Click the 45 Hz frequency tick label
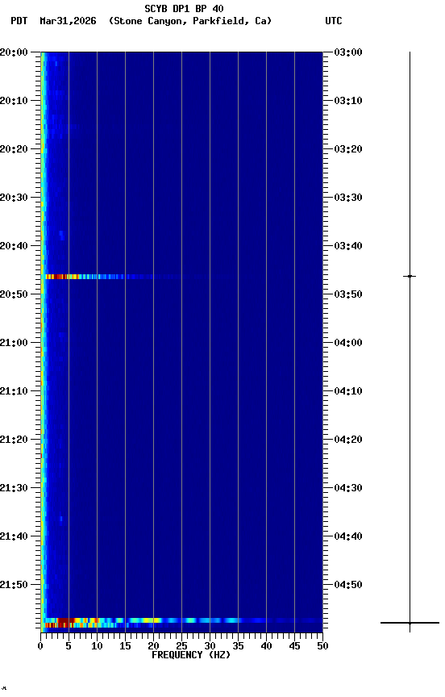This screenshot has width=445, height=697. (x=294, y=646)
